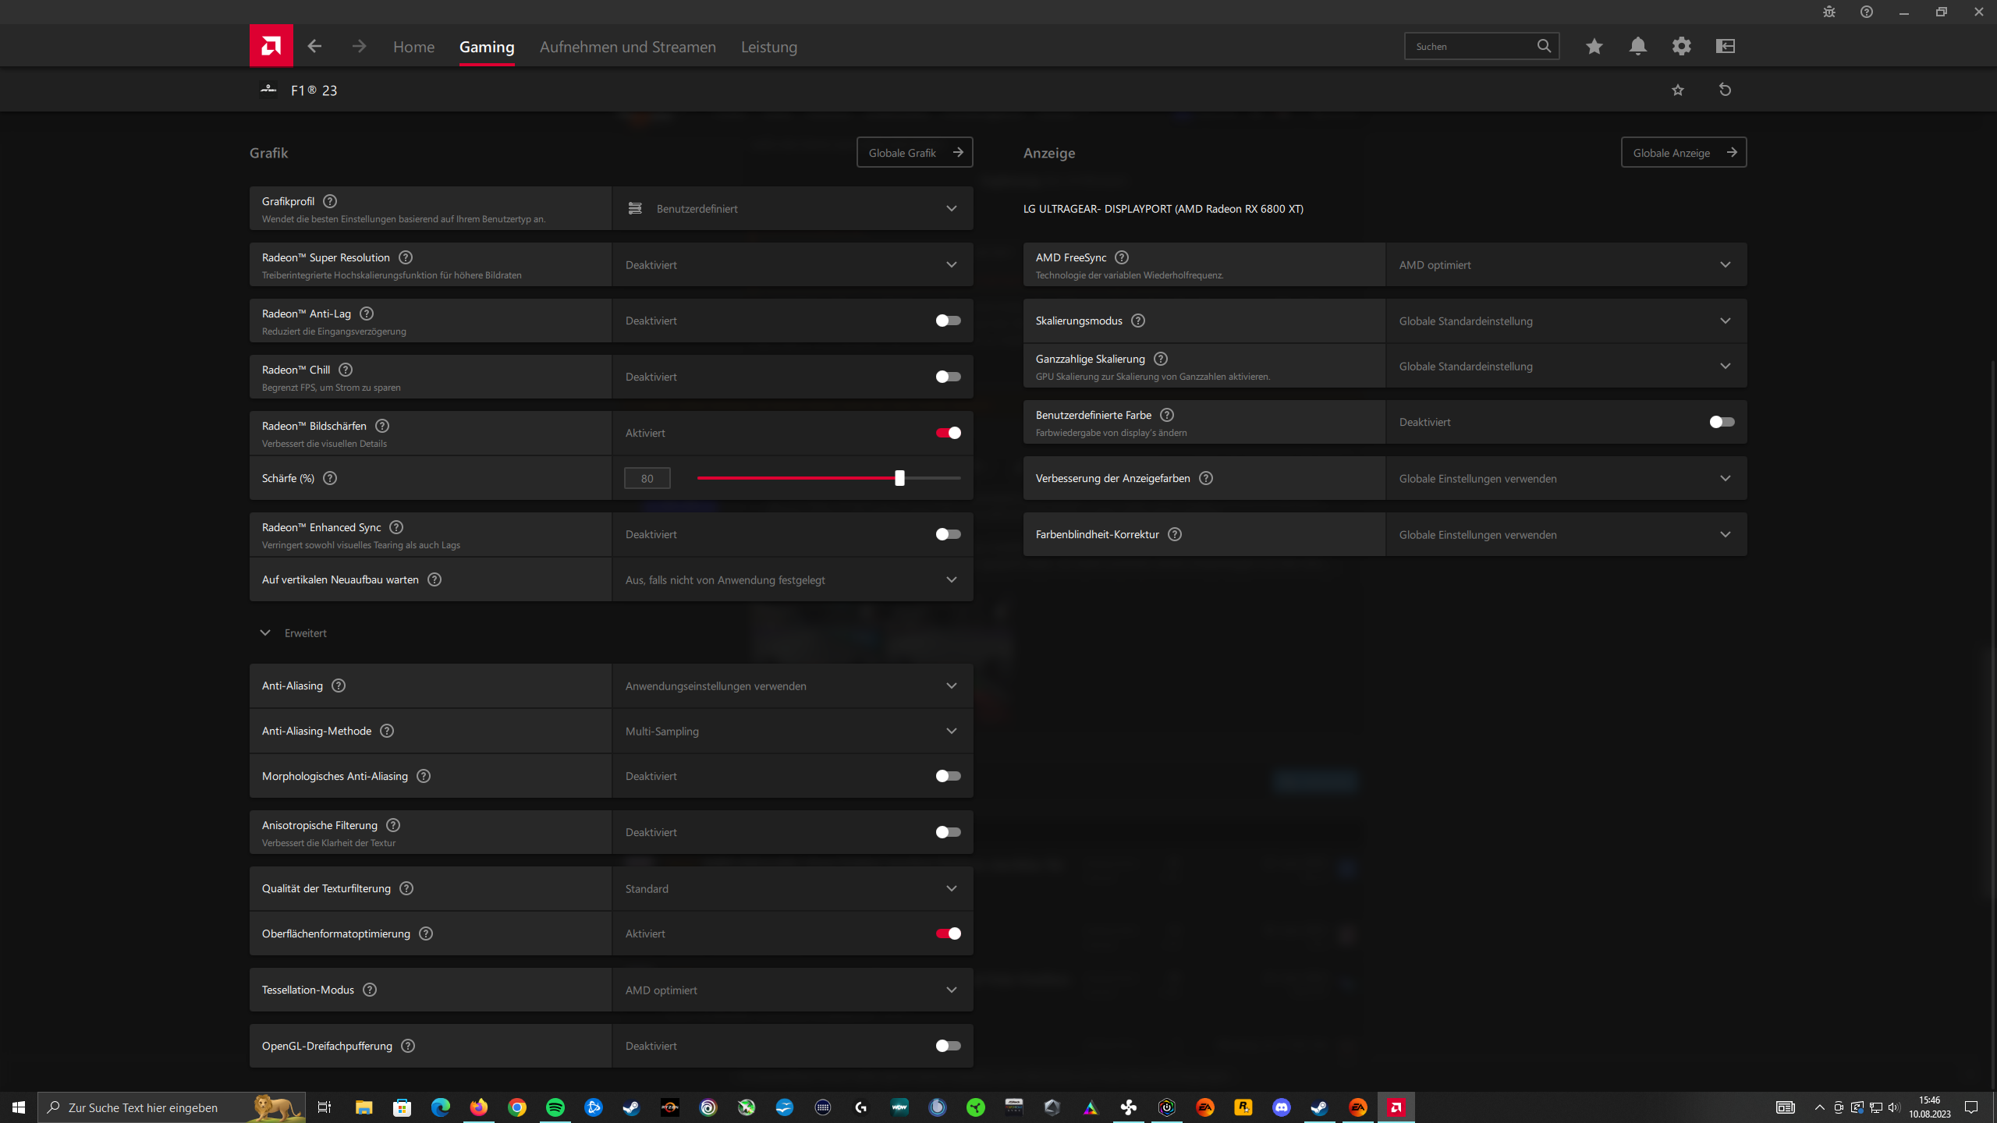
Task: Open settings with the gear icon
Action: (1681, 46)
